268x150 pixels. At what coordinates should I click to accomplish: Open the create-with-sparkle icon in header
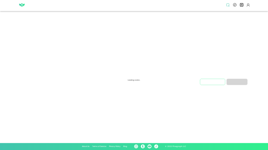click(x=228, y=5)
